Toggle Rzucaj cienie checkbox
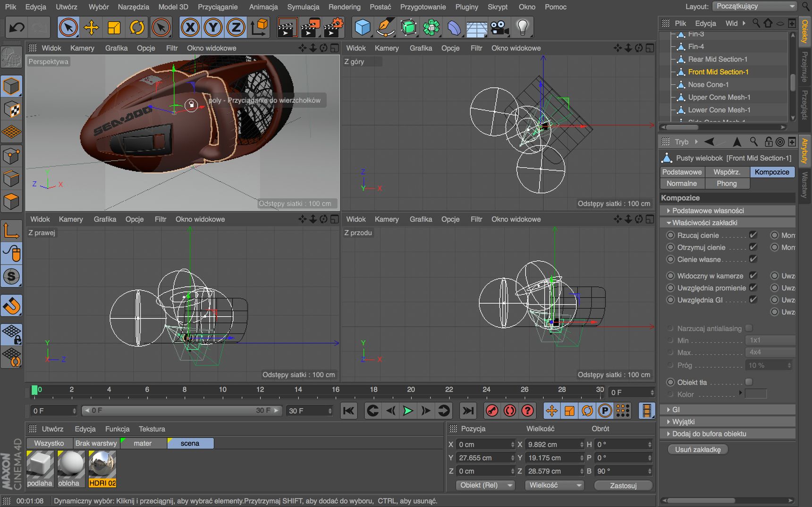The image size is (812, 507). point(753,235)
